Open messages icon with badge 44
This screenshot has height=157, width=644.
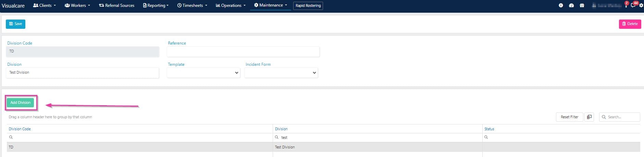pyautogui.click(x=634, y=5)
